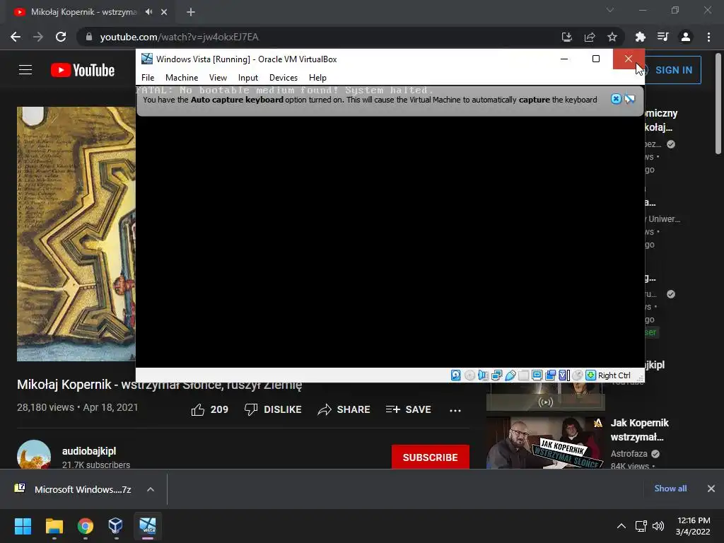Click the CPU virtualization indicator in VirtualBox
This screenshot has height=543, width=724.
coord(564,375)
